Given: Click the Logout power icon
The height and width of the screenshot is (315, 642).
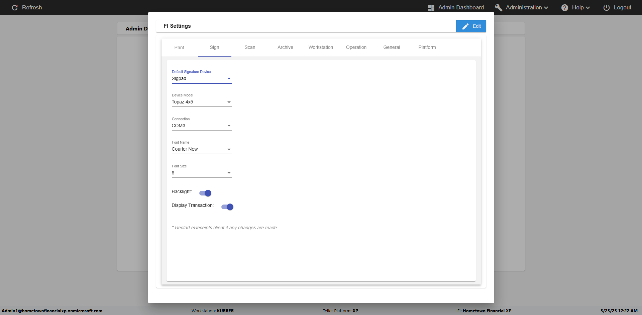Looking at the screenshot, I should (x=606, y=7).
